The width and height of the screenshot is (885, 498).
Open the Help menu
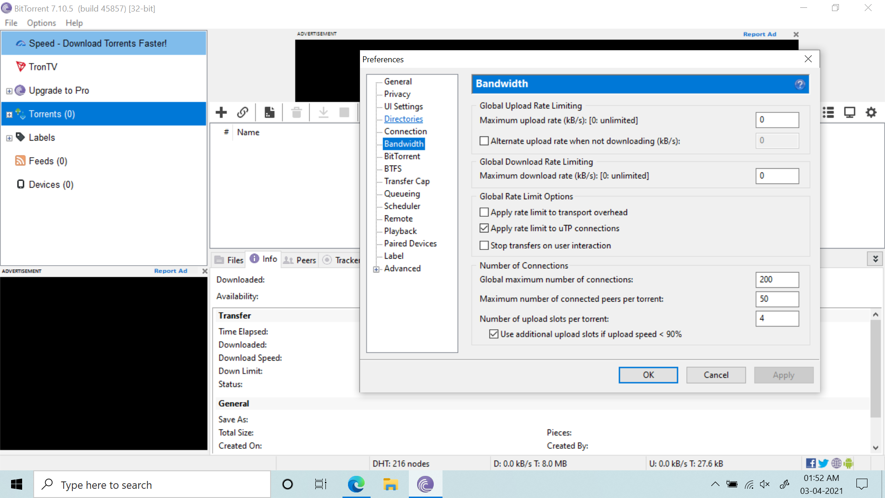[74, 23]
